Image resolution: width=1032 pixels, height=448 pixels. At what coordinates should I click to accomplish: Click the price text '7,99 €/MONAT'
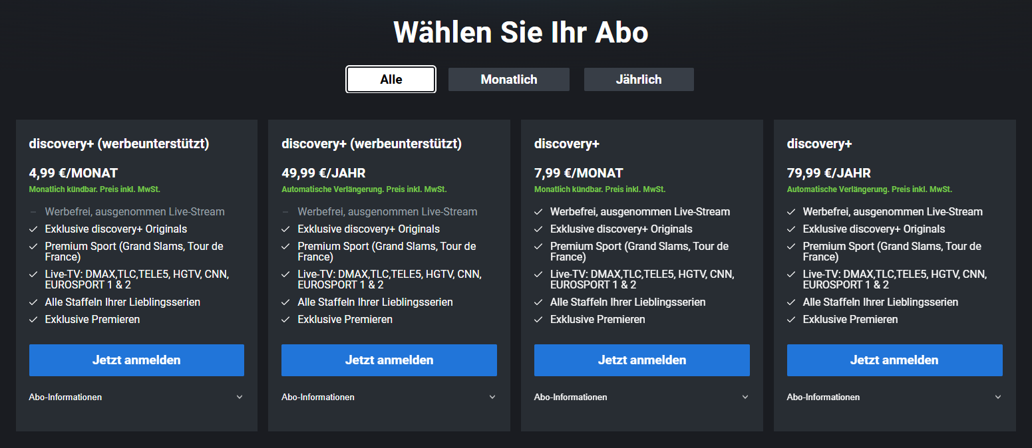tap(579, 173)
